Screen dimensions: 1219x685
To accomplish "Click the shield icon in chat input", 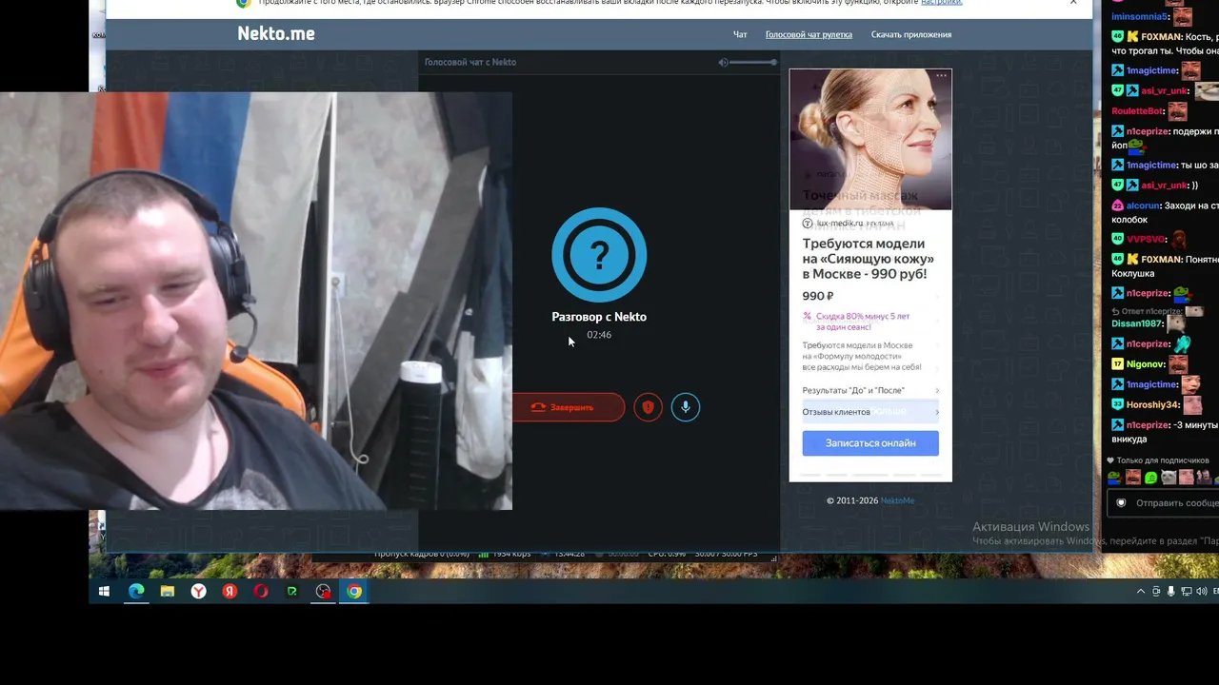I will click(x=1121, y=503).
